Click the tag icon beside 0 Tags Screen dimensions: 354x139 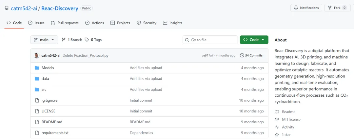[x=87, y=40]
